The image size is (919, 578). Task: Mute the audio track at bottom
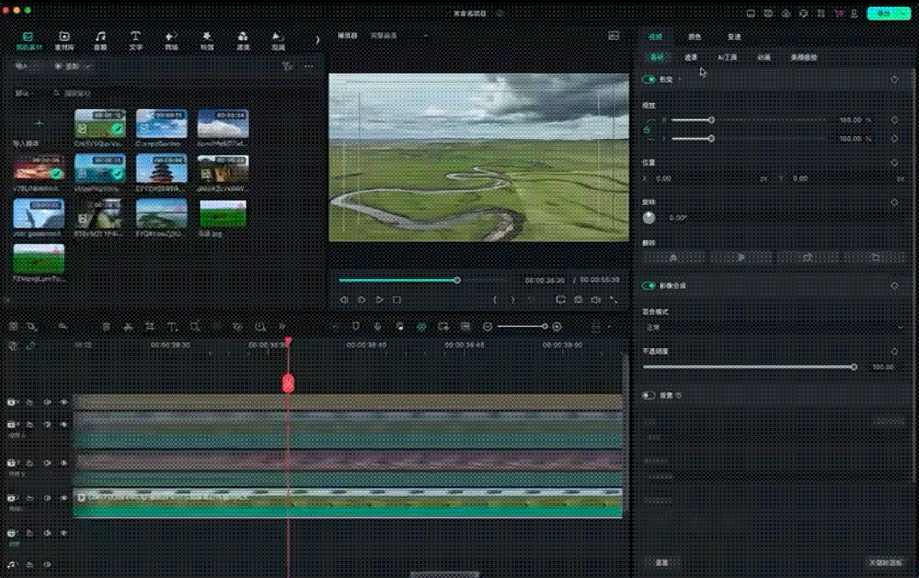click(47, 564)
